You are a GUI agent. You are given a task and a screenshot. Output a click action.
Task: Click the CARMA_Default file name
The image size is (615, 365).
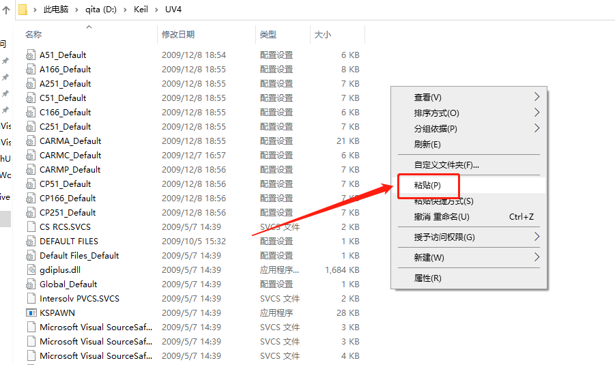point(70,141)
